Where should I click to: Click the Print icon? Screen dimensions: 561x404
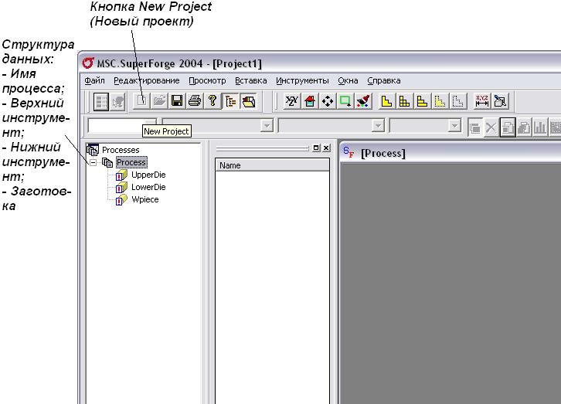[x=195, y=101]
